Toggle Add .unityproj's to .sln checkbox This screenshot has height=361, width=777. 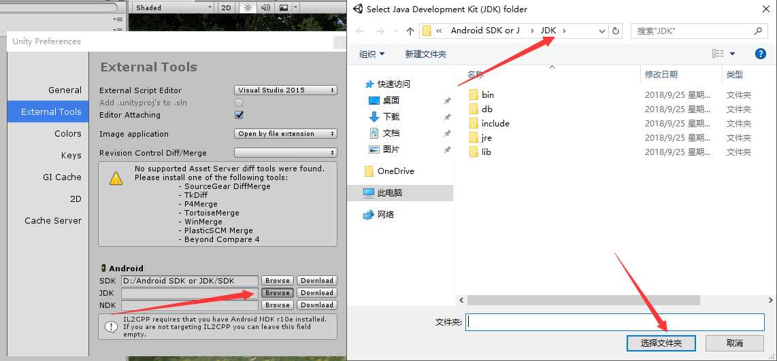coord(239,103)
